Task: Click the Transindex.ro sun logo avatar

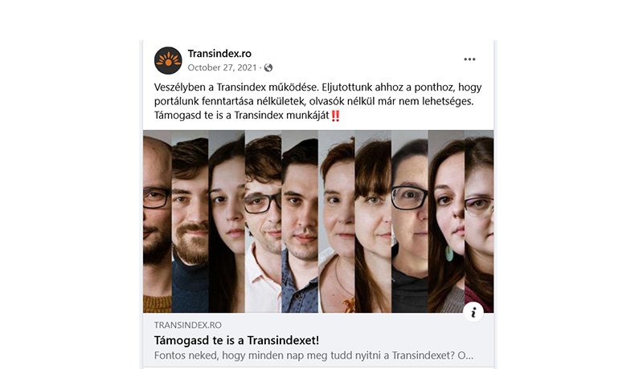Action: [168, 60]
